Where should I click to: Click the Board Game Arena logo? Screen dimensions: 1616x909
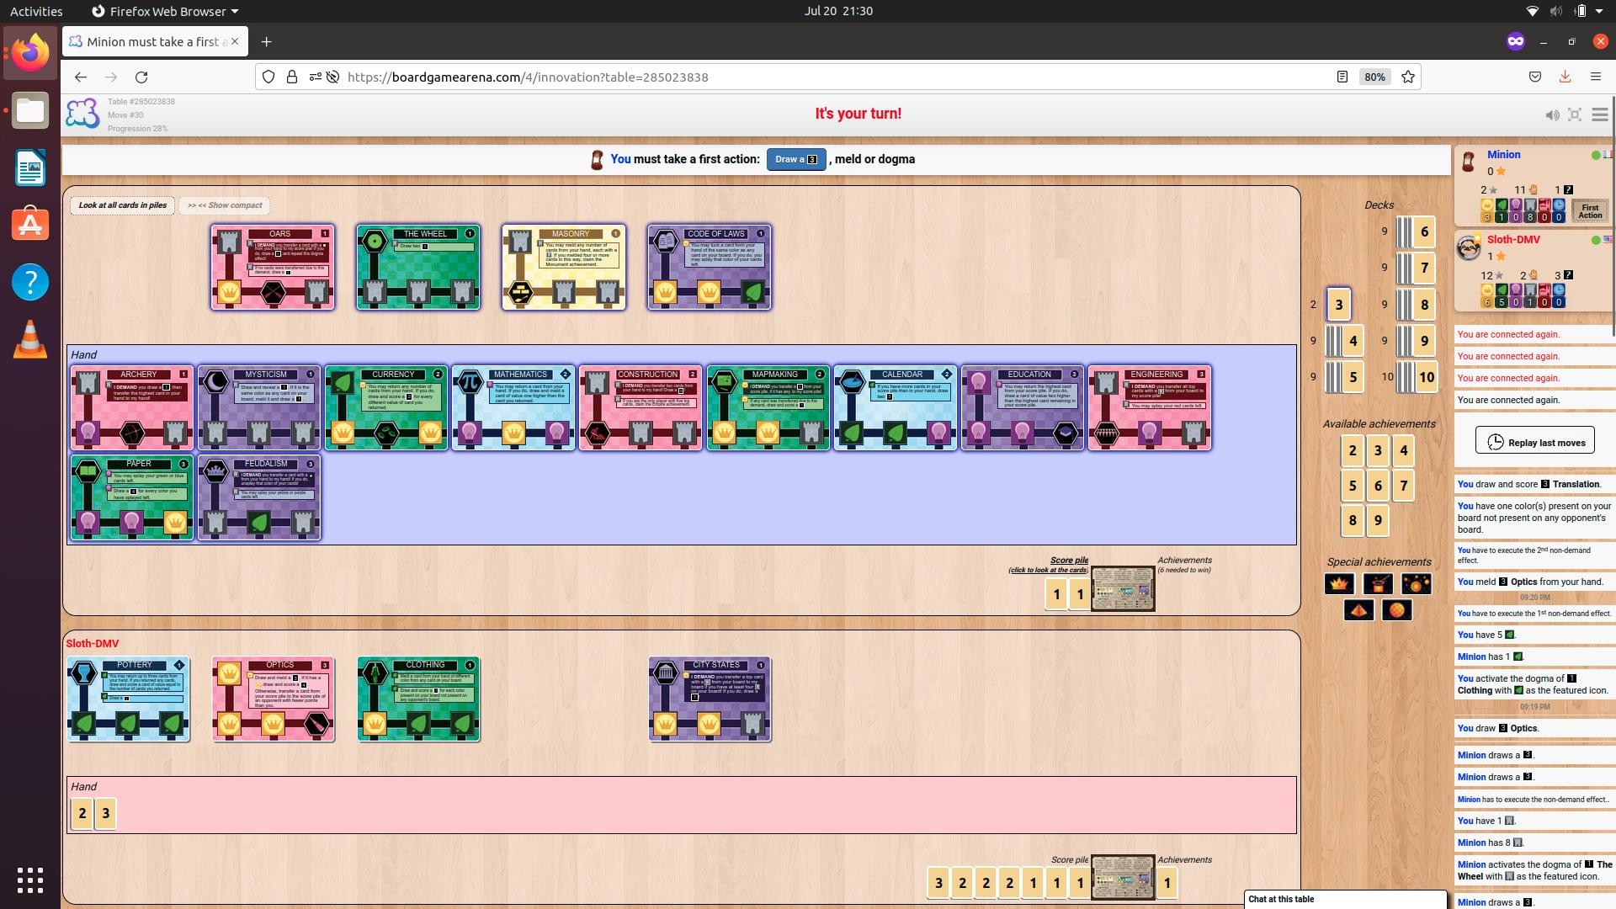click(x=82, y=114)
